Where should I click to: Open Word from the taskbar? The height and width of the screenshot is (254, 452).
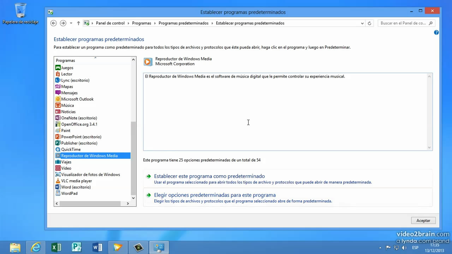97,247
